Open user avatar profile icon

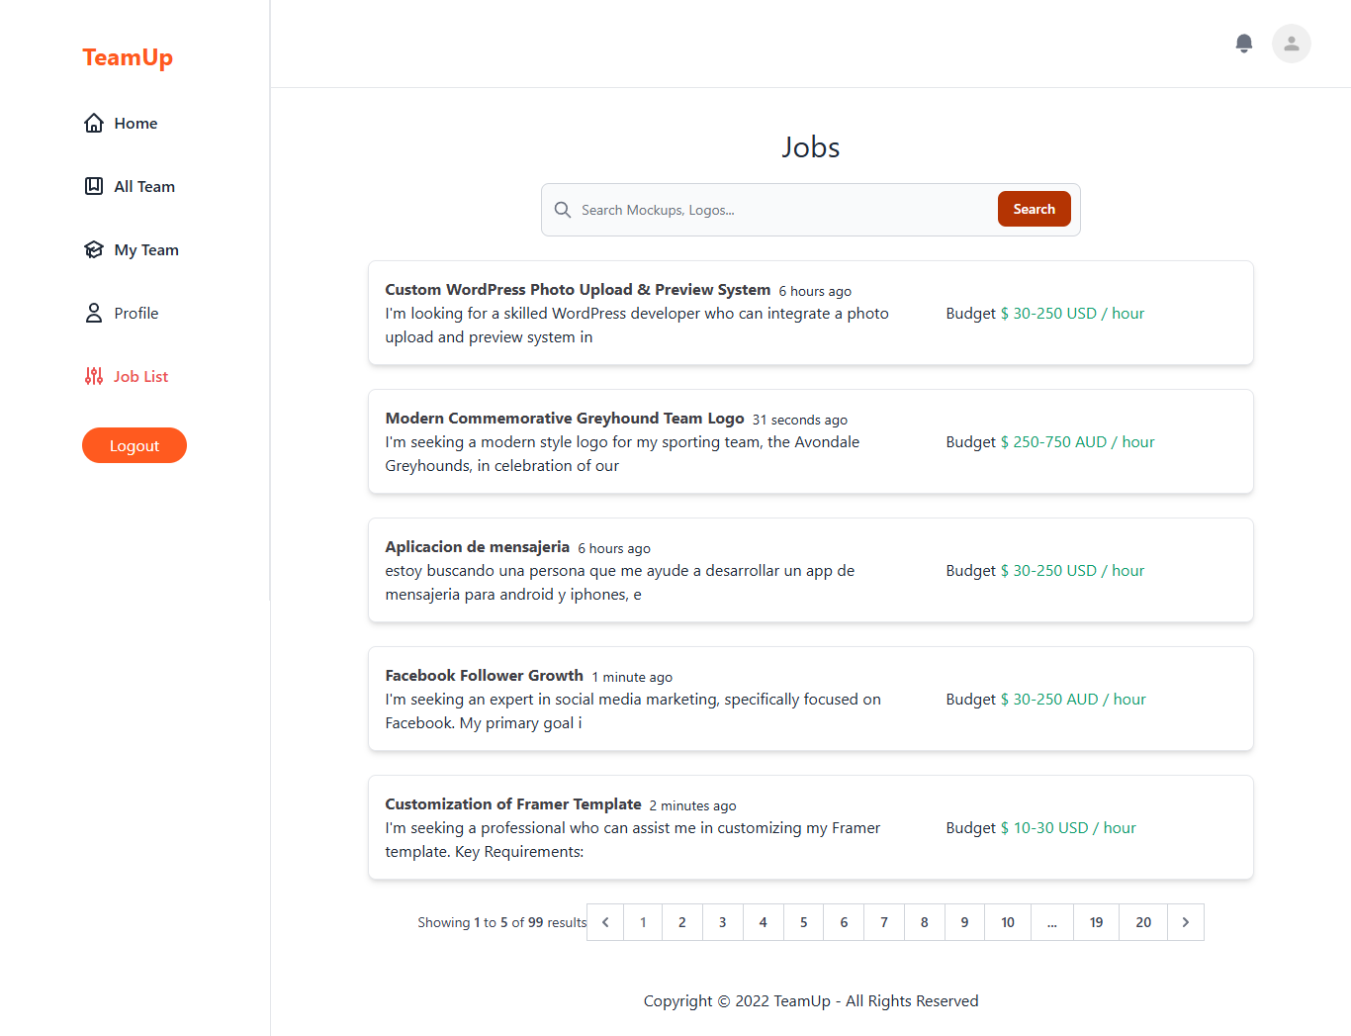click(x=1292, y=44)
